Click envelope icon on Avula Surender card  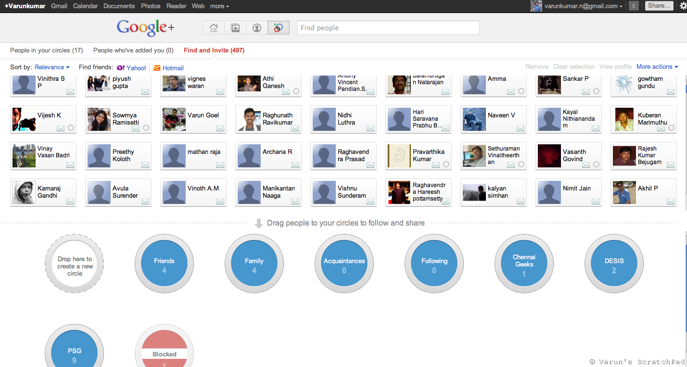click(145, 202)
